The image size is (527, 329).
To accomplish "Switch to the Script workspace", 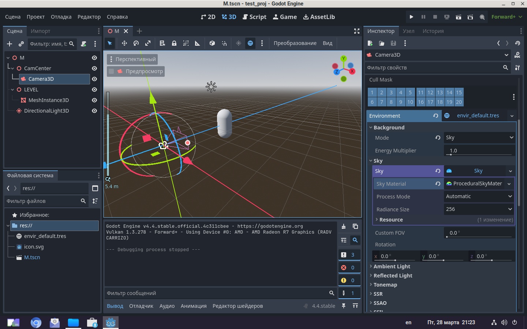I will tap(255, 17).
